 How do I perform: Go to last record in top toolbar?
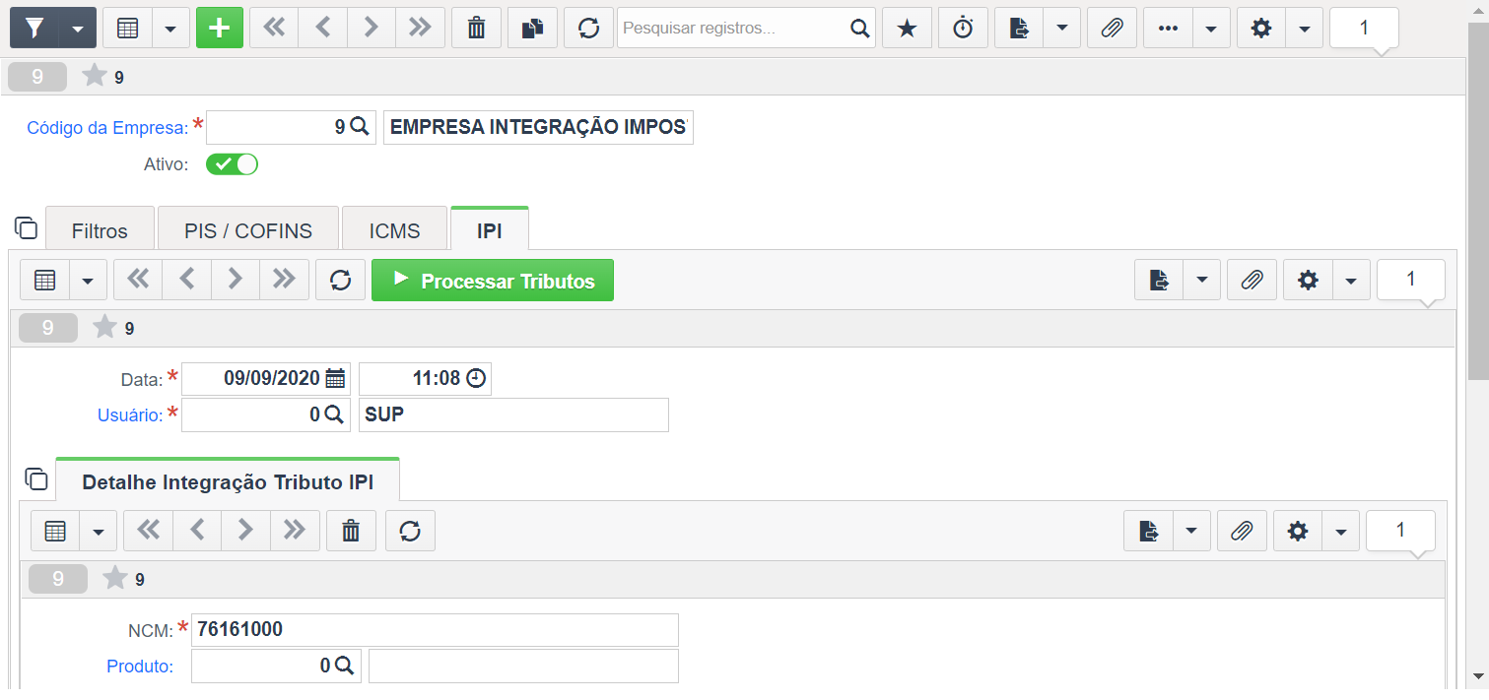click(420, 28)
